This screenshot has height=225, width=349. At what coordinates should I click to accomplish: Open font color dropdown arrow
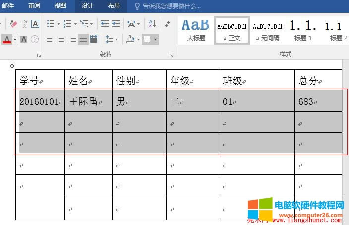pyautogui.click(x=15, y=40)
